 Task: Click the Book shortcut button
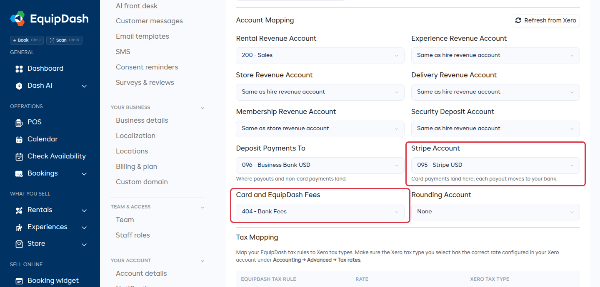tap(27, 40)
